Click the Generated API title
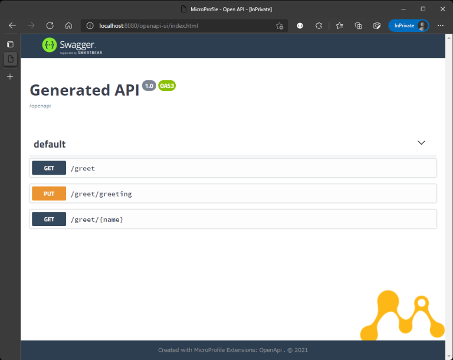Image resolution: width=453 pixels, height=360 pixels. [84, 90]
